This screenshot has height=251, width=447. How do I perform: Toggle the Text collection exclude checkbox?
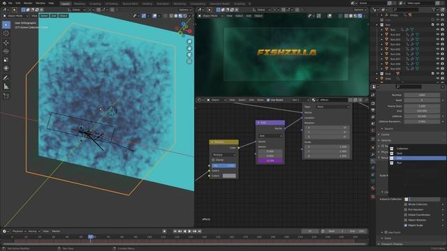coord(433,25)
